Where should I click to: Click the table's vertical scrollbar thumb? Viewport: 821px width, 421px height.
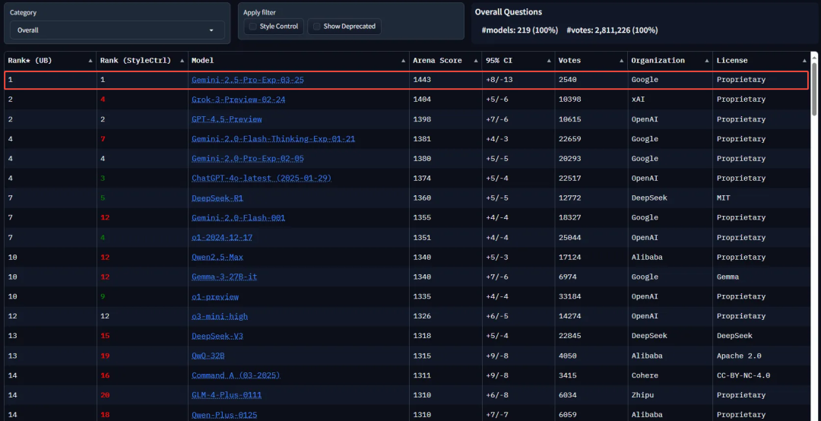pos(814,89)
